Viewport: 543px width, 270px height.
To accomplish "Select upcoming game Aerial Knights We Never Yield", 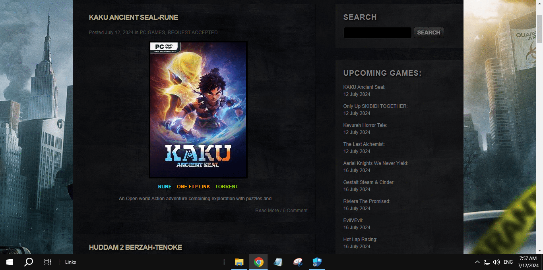I will click(x=376, y=163).
